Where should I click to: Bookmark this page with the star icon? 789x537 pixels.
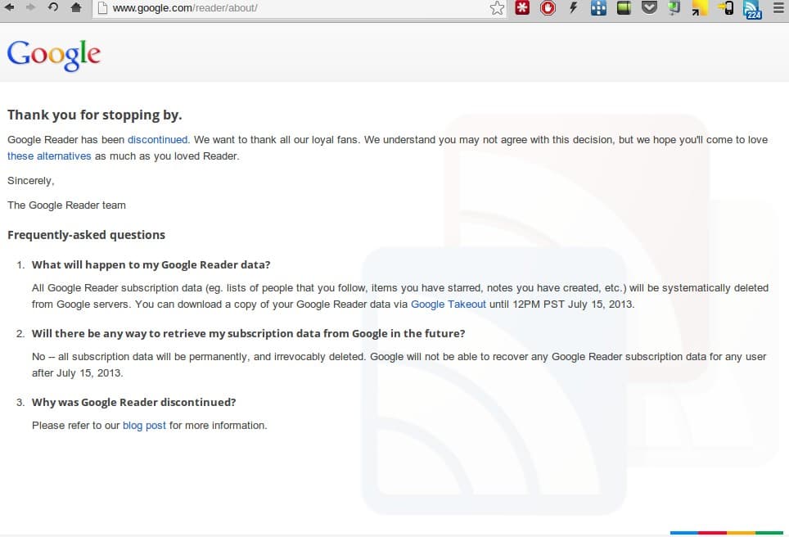pos(497,8)
